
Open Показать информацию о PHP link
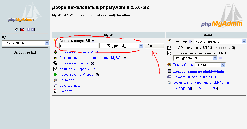point(196,77)
